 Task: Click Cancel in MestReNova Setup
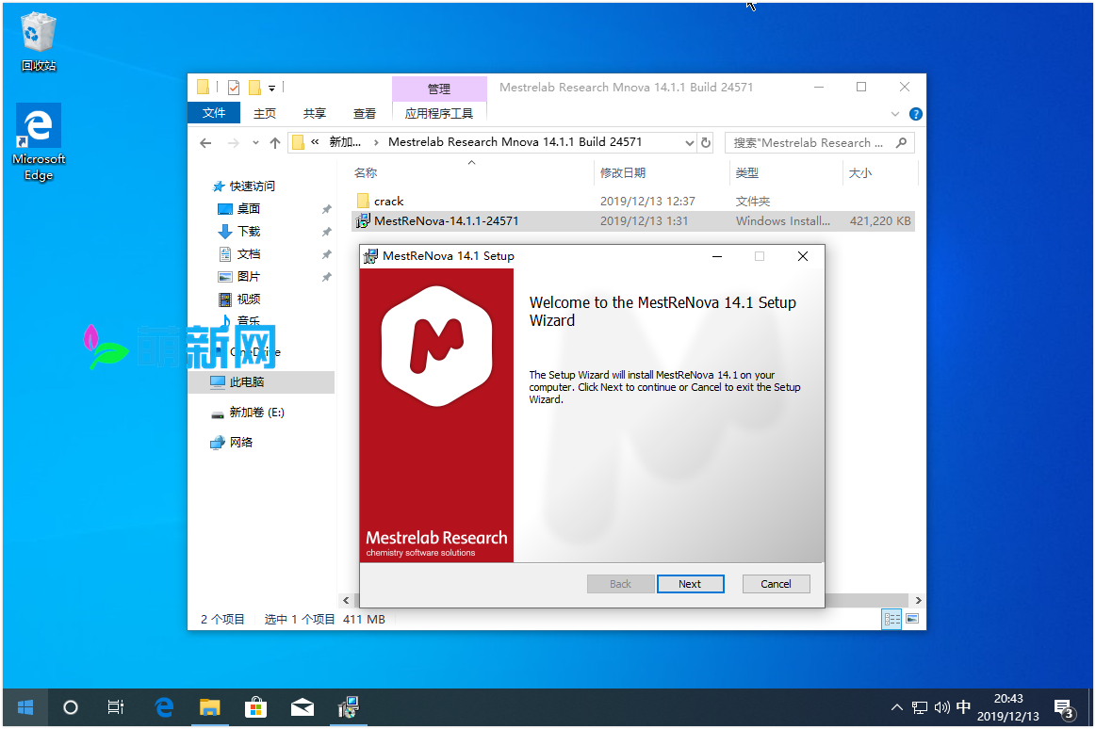coord(776,584)
